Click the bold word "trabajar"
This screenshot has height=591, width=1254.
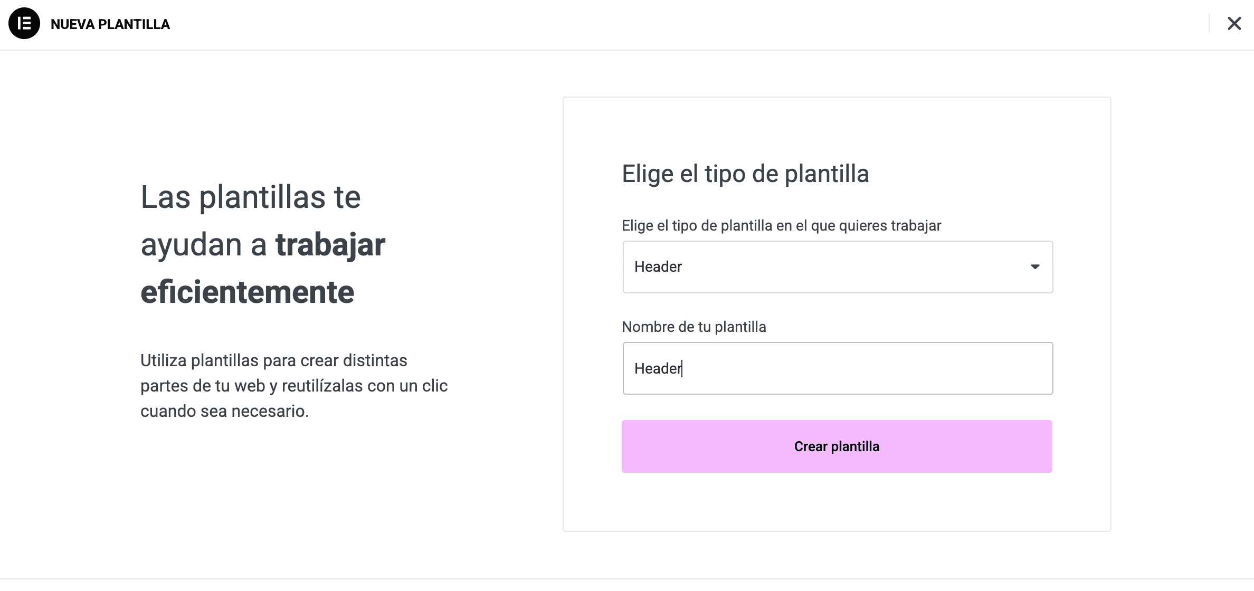tap(330, 245)
